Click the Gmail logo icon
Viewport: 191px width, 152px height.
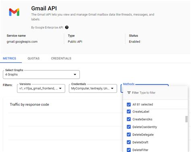pos(14,12)
